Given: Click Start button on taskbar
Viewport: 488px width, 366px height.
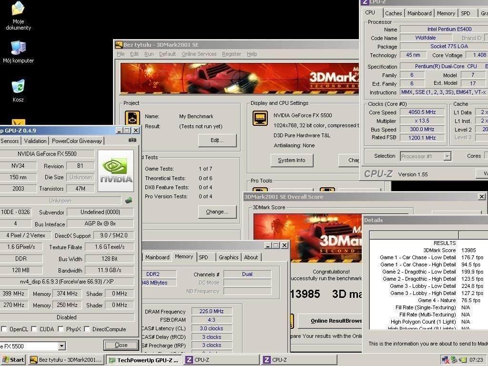Looking at the screenshot, I should (x=13, y=360).
